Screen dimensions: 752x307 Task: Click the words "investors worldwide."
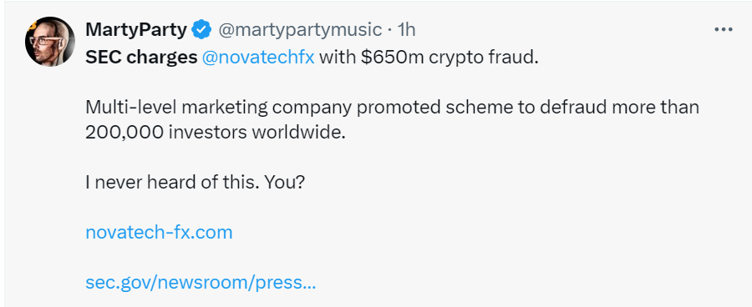[257, 133]
